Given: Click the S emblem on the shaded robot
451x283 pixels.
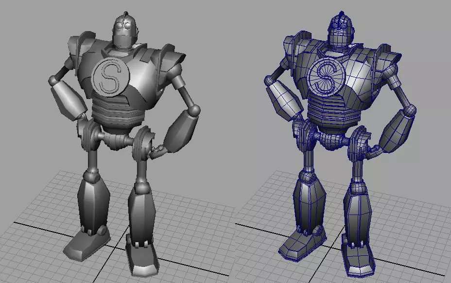Looking at the screenshot, I should pos(111,76).
